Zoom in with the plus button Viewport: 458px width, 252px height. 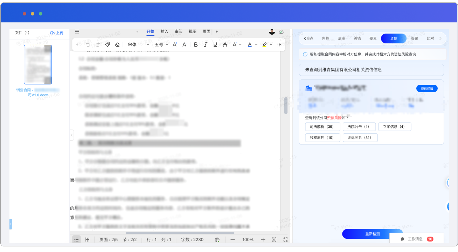click(x=263, y=240)
